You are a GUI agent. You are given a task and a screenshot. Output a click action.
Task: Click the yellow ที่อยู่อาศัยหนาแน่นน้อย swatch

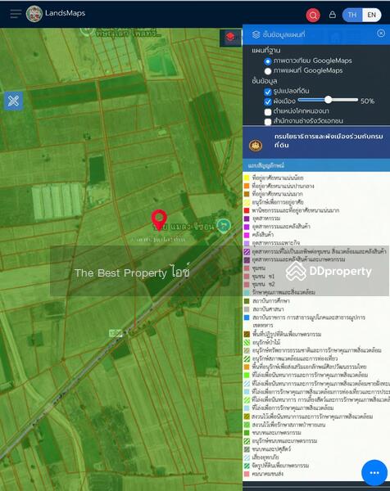[247, 178]
